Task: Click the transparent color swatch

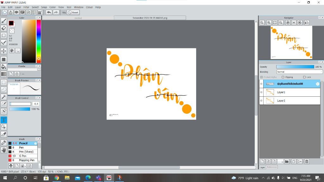Action: coord(12,31)
